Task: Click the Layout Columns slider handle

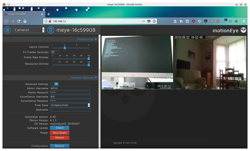Action: coord(65,48)
